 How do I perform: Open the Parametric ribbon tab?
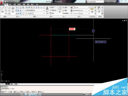(19, 4)
